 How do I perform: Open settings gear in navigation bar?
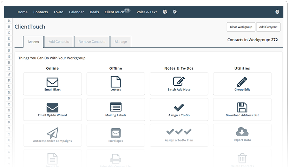[x=175, y=12]
